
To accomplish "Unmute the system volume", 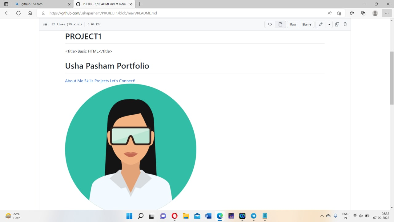I will (361, 216).
